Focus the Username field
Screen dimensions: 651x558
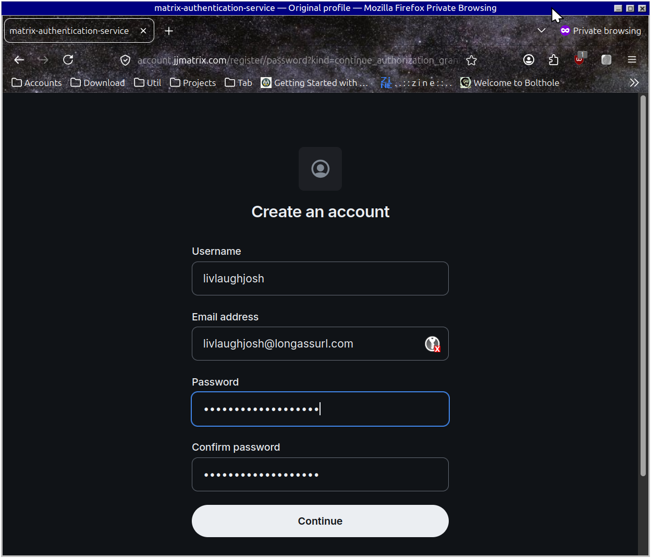click(x=320, y=279)
